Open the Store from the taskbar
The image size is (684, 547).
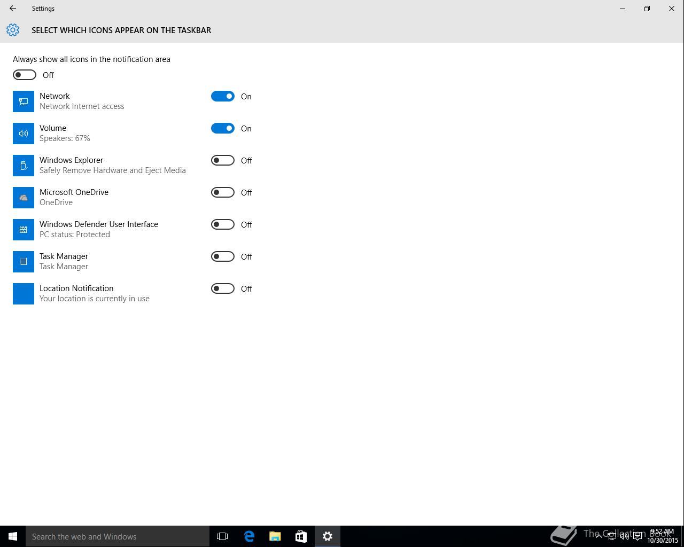(301, 536)
